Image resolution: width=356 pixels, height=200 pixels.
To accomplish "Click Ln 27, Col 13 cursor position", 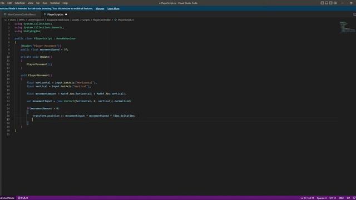I will click(x=307, y=198).
